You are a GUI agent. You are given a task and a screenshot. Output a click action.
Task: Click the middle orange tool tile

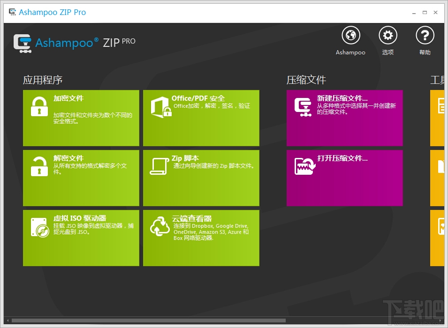[437, 178]
